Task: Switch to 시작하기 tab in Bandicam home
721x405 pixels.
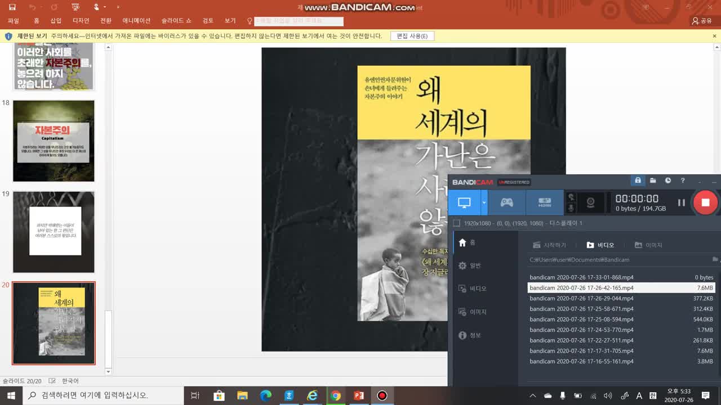Action: tap(550, 245)
